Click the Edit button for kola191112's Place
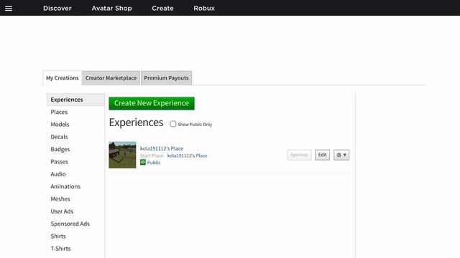Viewport: 460px width, 258px height. coord(323,155)
